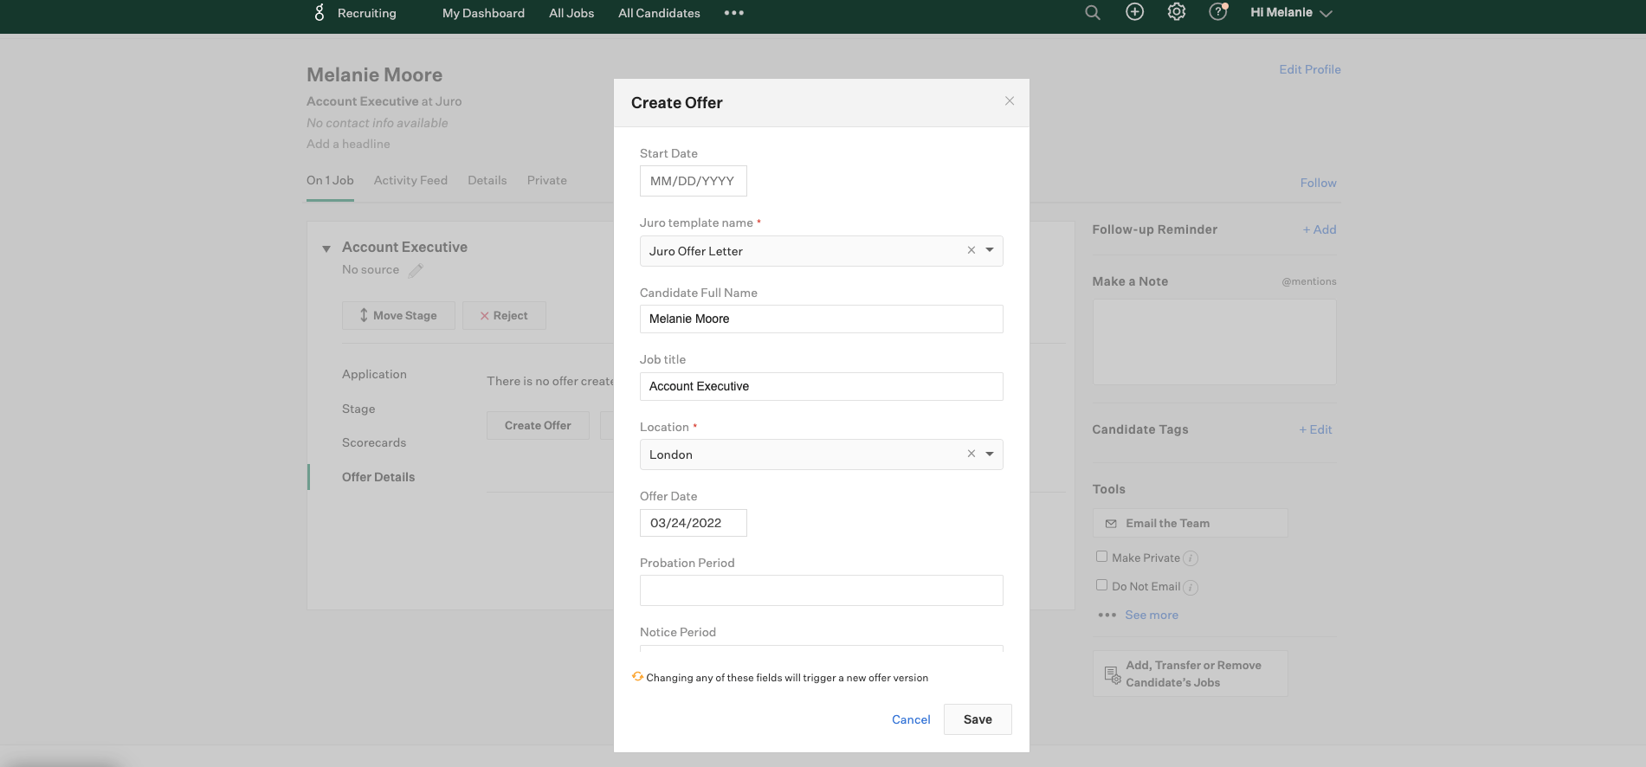Screen dimensions: 1646x767
Task: Click the Candidate Full Name field
Action: (x=821, y=319)
